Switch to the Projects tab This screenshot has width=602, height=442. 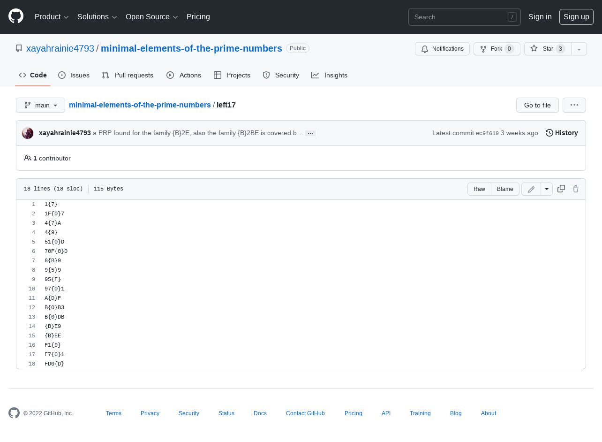232,75
